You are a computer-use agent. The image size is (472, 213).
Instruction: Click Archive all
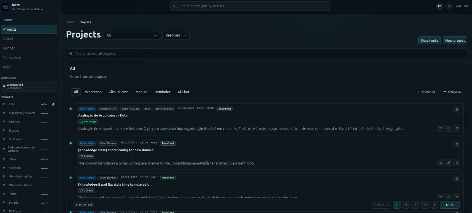453,92
